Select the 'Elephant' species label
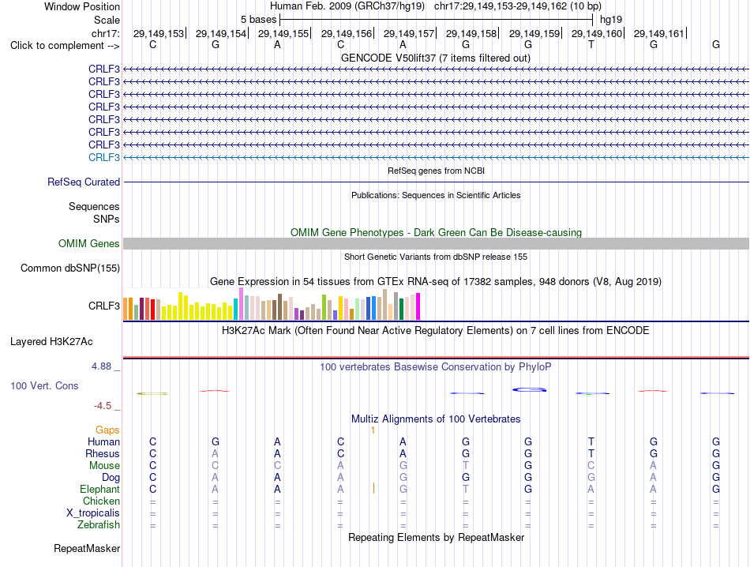The height and width of the screenshot is (567, 750). point(99,490)
